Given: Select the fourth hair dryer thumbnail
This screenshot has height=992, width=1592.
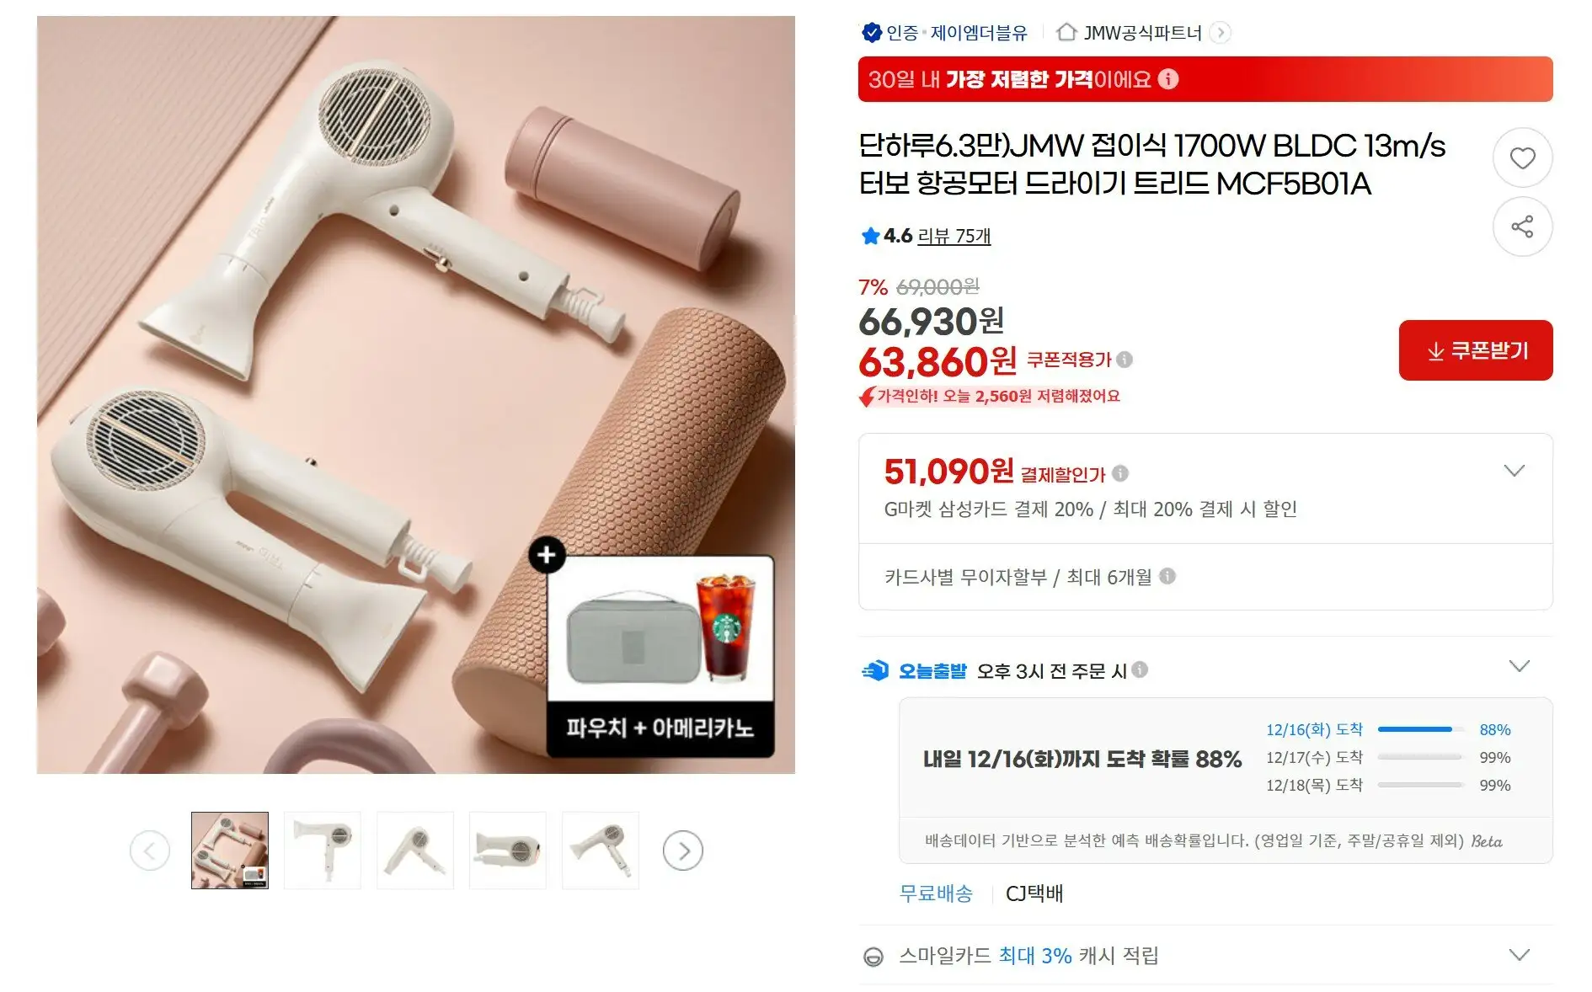Looking at the screenshot, I should click(x=508, y=851).
